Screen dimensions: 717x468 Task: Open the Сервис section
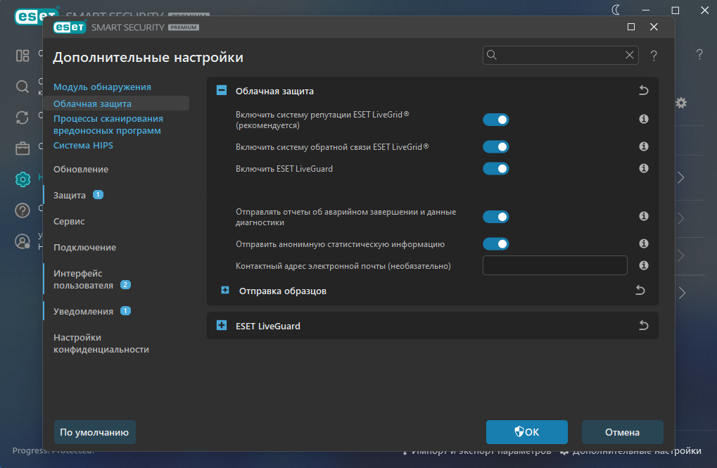(x=69, y=222)
